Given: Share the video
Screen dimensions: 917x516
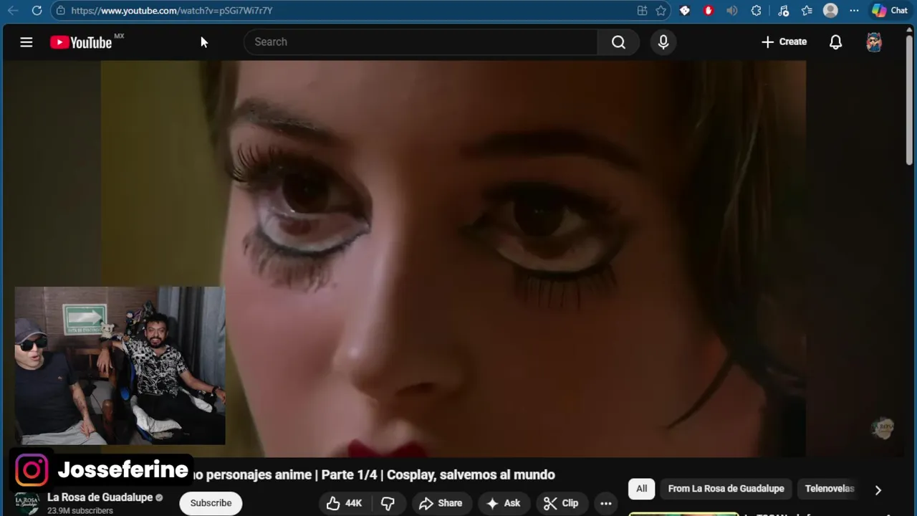Looking at the screenshot, I should 441,503.
